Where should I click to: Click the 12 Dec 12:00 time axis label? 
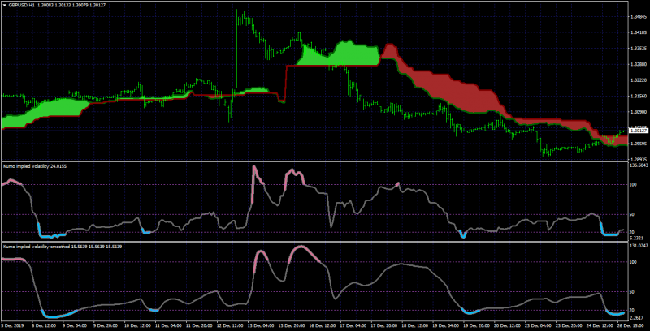tap(231, 326)
